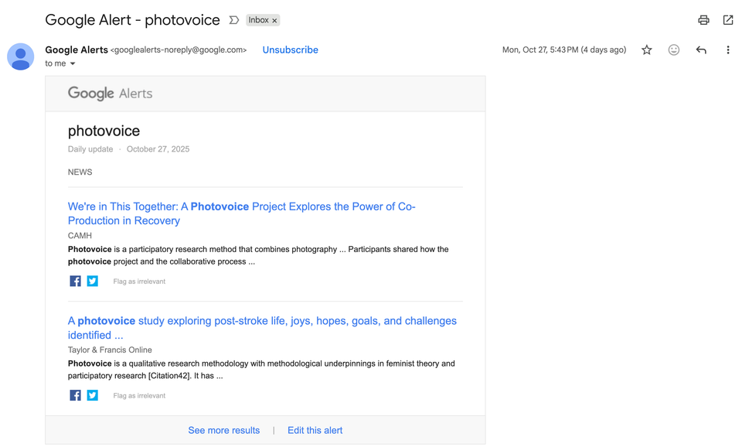Share the stroke study article on Facebook

tap(75, 395)
